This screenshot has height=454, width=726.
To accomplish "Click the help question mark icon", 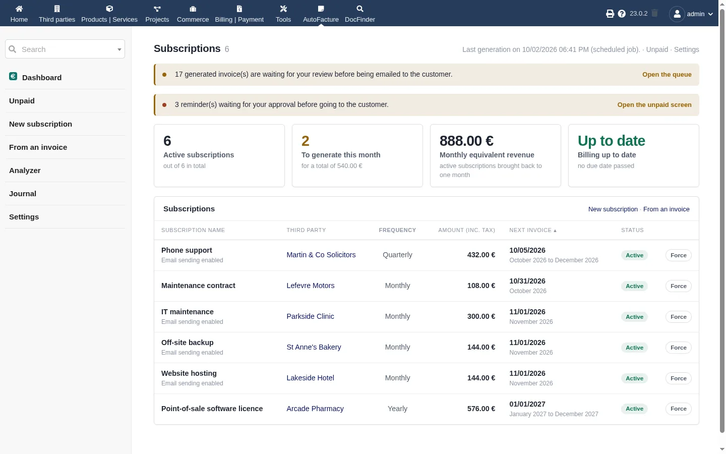I will click(622, 14).
